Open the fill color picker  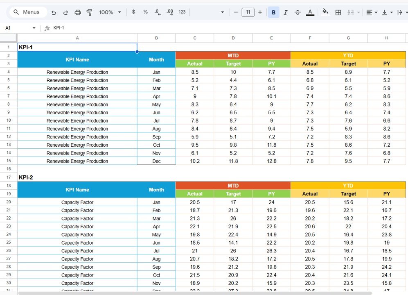325,12
